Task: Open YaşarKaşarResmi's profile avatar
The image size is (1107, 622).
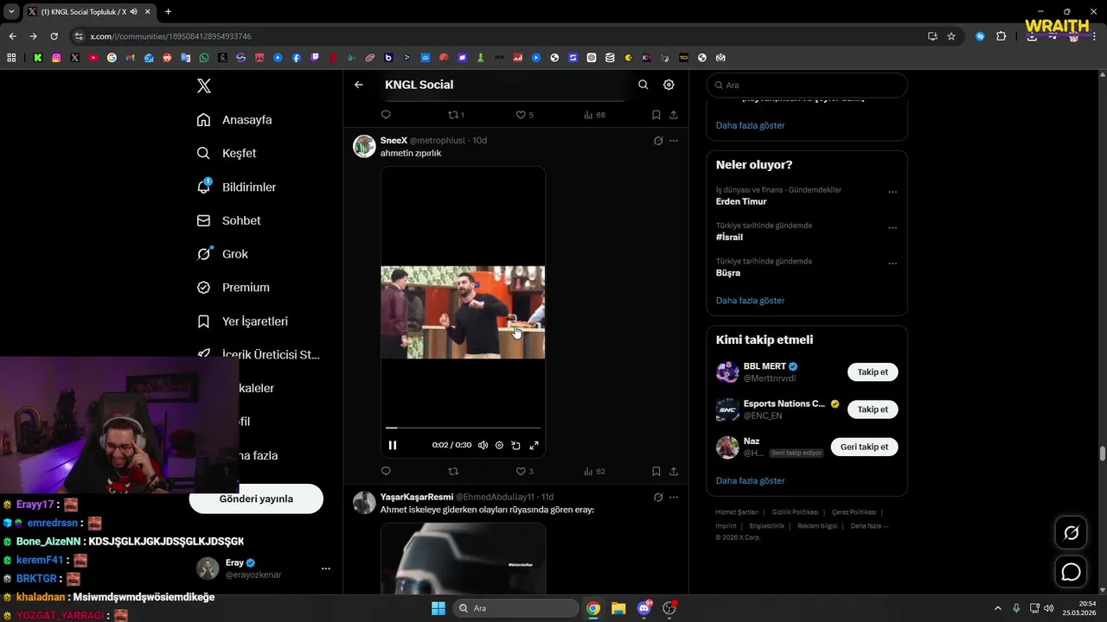Action: click(x=364, y=503)
